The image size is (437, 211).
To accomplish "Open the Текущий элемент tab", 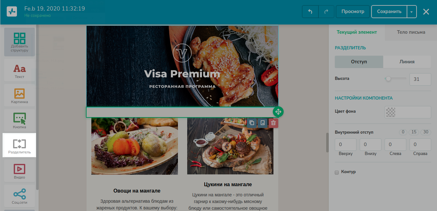I will point(357,32).
